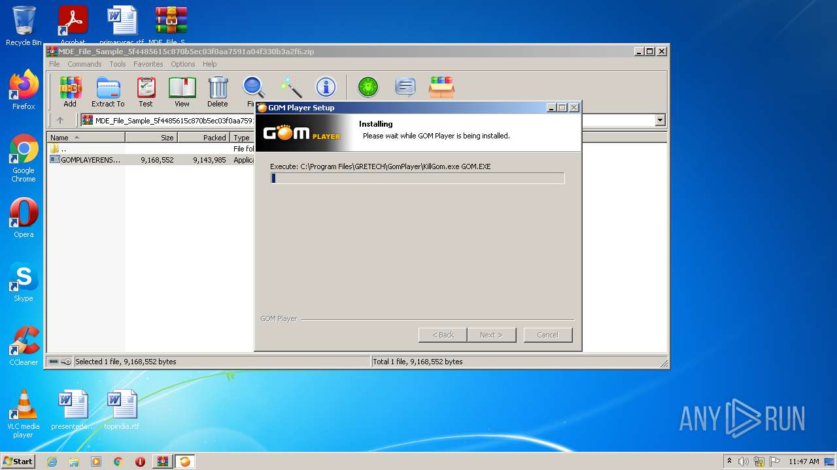Switch to WinRAR taskbar button
The width and height of the screenshot is (837, 470).
tap(163, 462)
